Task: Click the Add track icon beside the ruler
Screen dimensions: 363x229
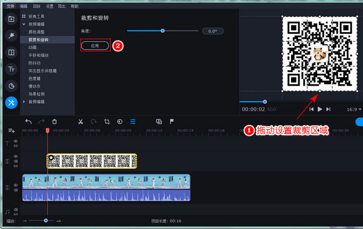Action: 11,131
